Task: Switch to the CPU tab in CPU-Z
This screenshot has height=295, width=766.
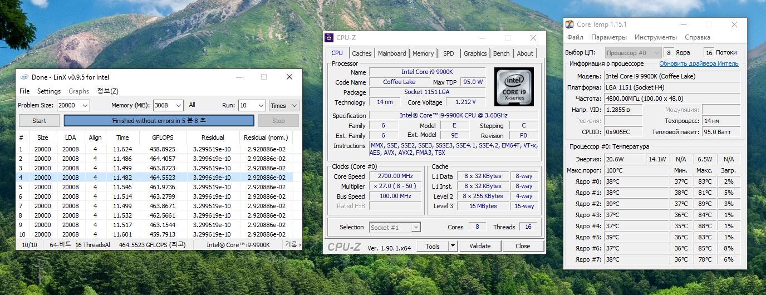Action: click(x=337, y=53)
